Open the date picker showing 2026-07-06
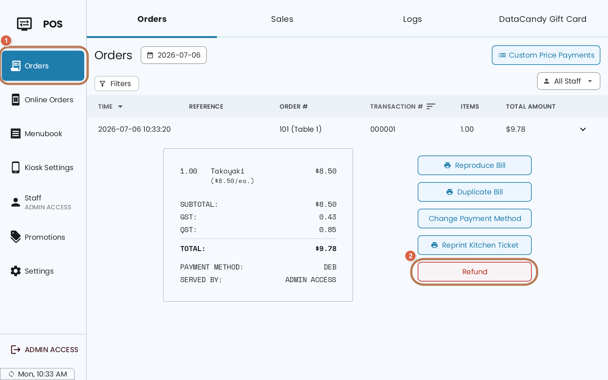 [x=174, y=55]
